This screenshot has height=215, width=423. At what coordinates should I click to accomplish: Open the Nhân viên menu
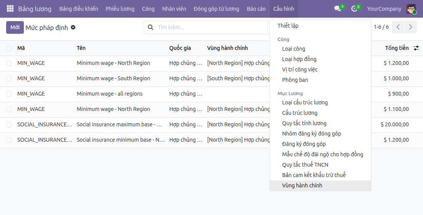click(x=174, y=8)
